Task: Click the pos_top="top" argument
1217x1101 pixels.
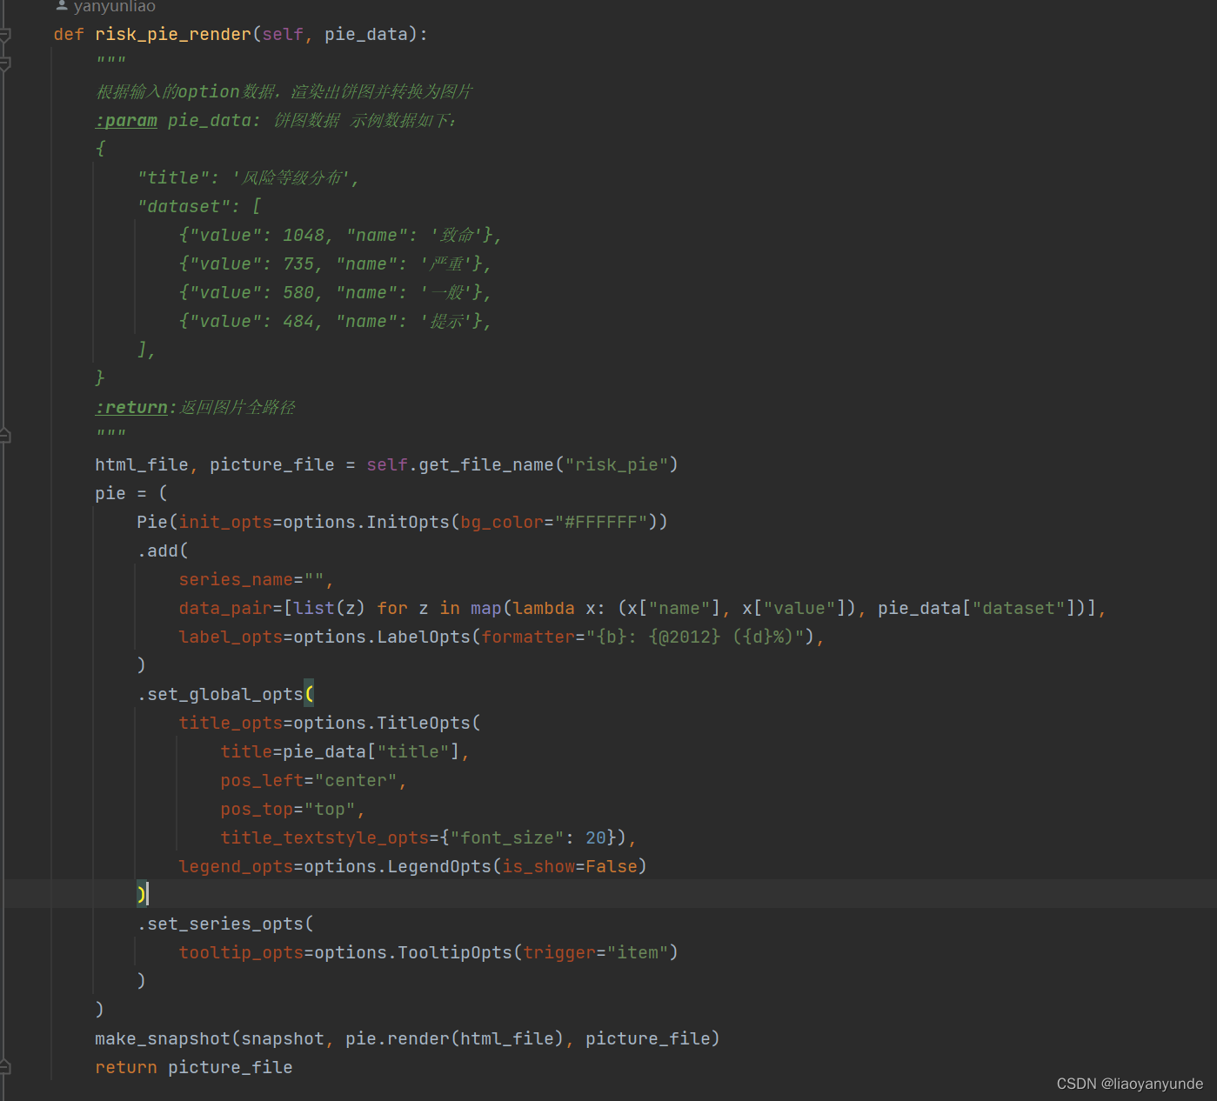Action: [x=288, y=810]
